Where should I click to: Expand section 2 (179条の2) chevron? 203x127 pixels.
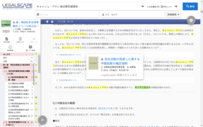click(x=4, y=122)
